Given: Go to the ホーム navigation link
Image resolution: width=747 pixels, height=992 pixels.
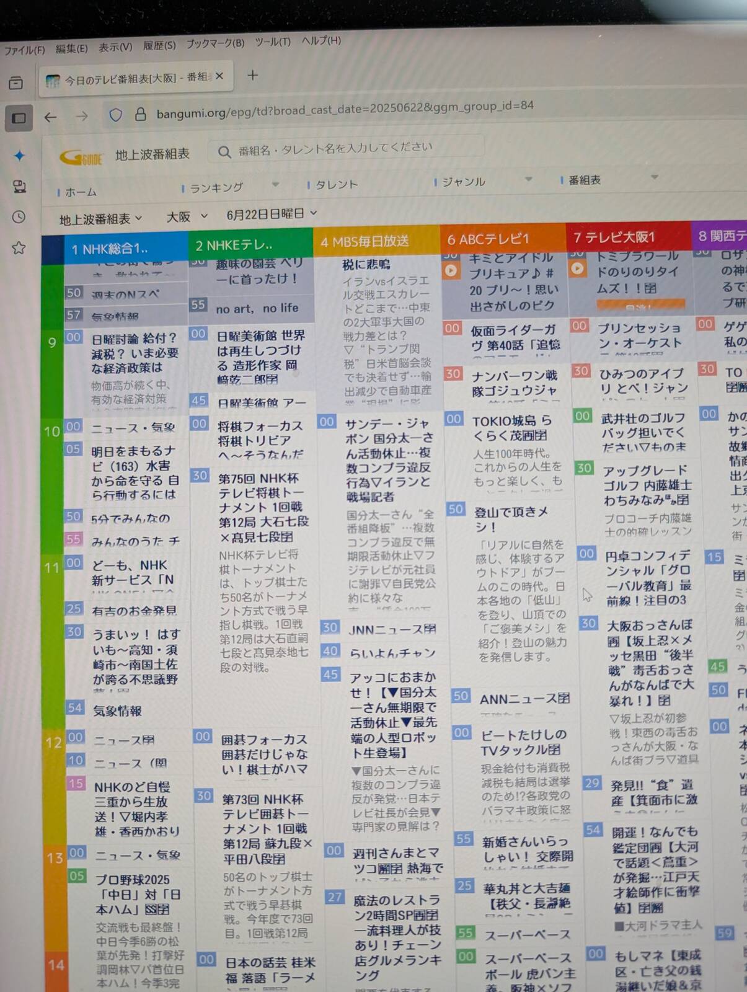Looking at the screenshot, I should [x=81, y=192].
